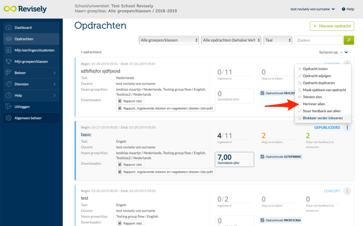Image resolution: width=363 pixels, height=226 pixels.
Task: Copy Opdrachtcode 1D7DF8BB8C
Action: (x=281, y=157)
